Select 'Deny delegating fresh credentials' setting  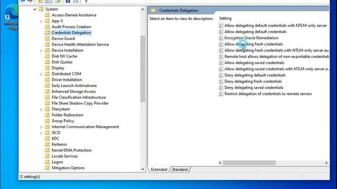[x=253, y=81]
